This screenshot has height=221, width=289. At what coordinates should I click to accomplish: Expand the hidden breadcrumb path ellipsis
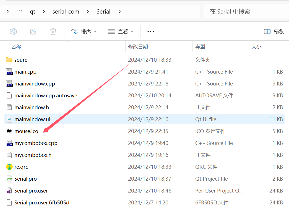(x=20, y=12)
